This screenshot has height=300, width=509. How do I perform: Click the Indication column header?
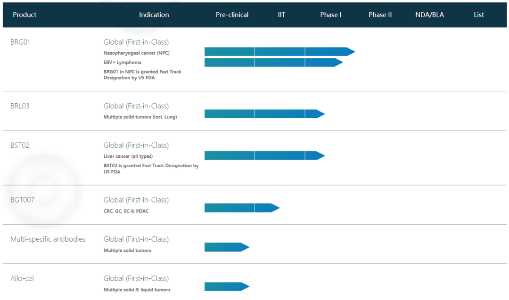click(154, 15)
